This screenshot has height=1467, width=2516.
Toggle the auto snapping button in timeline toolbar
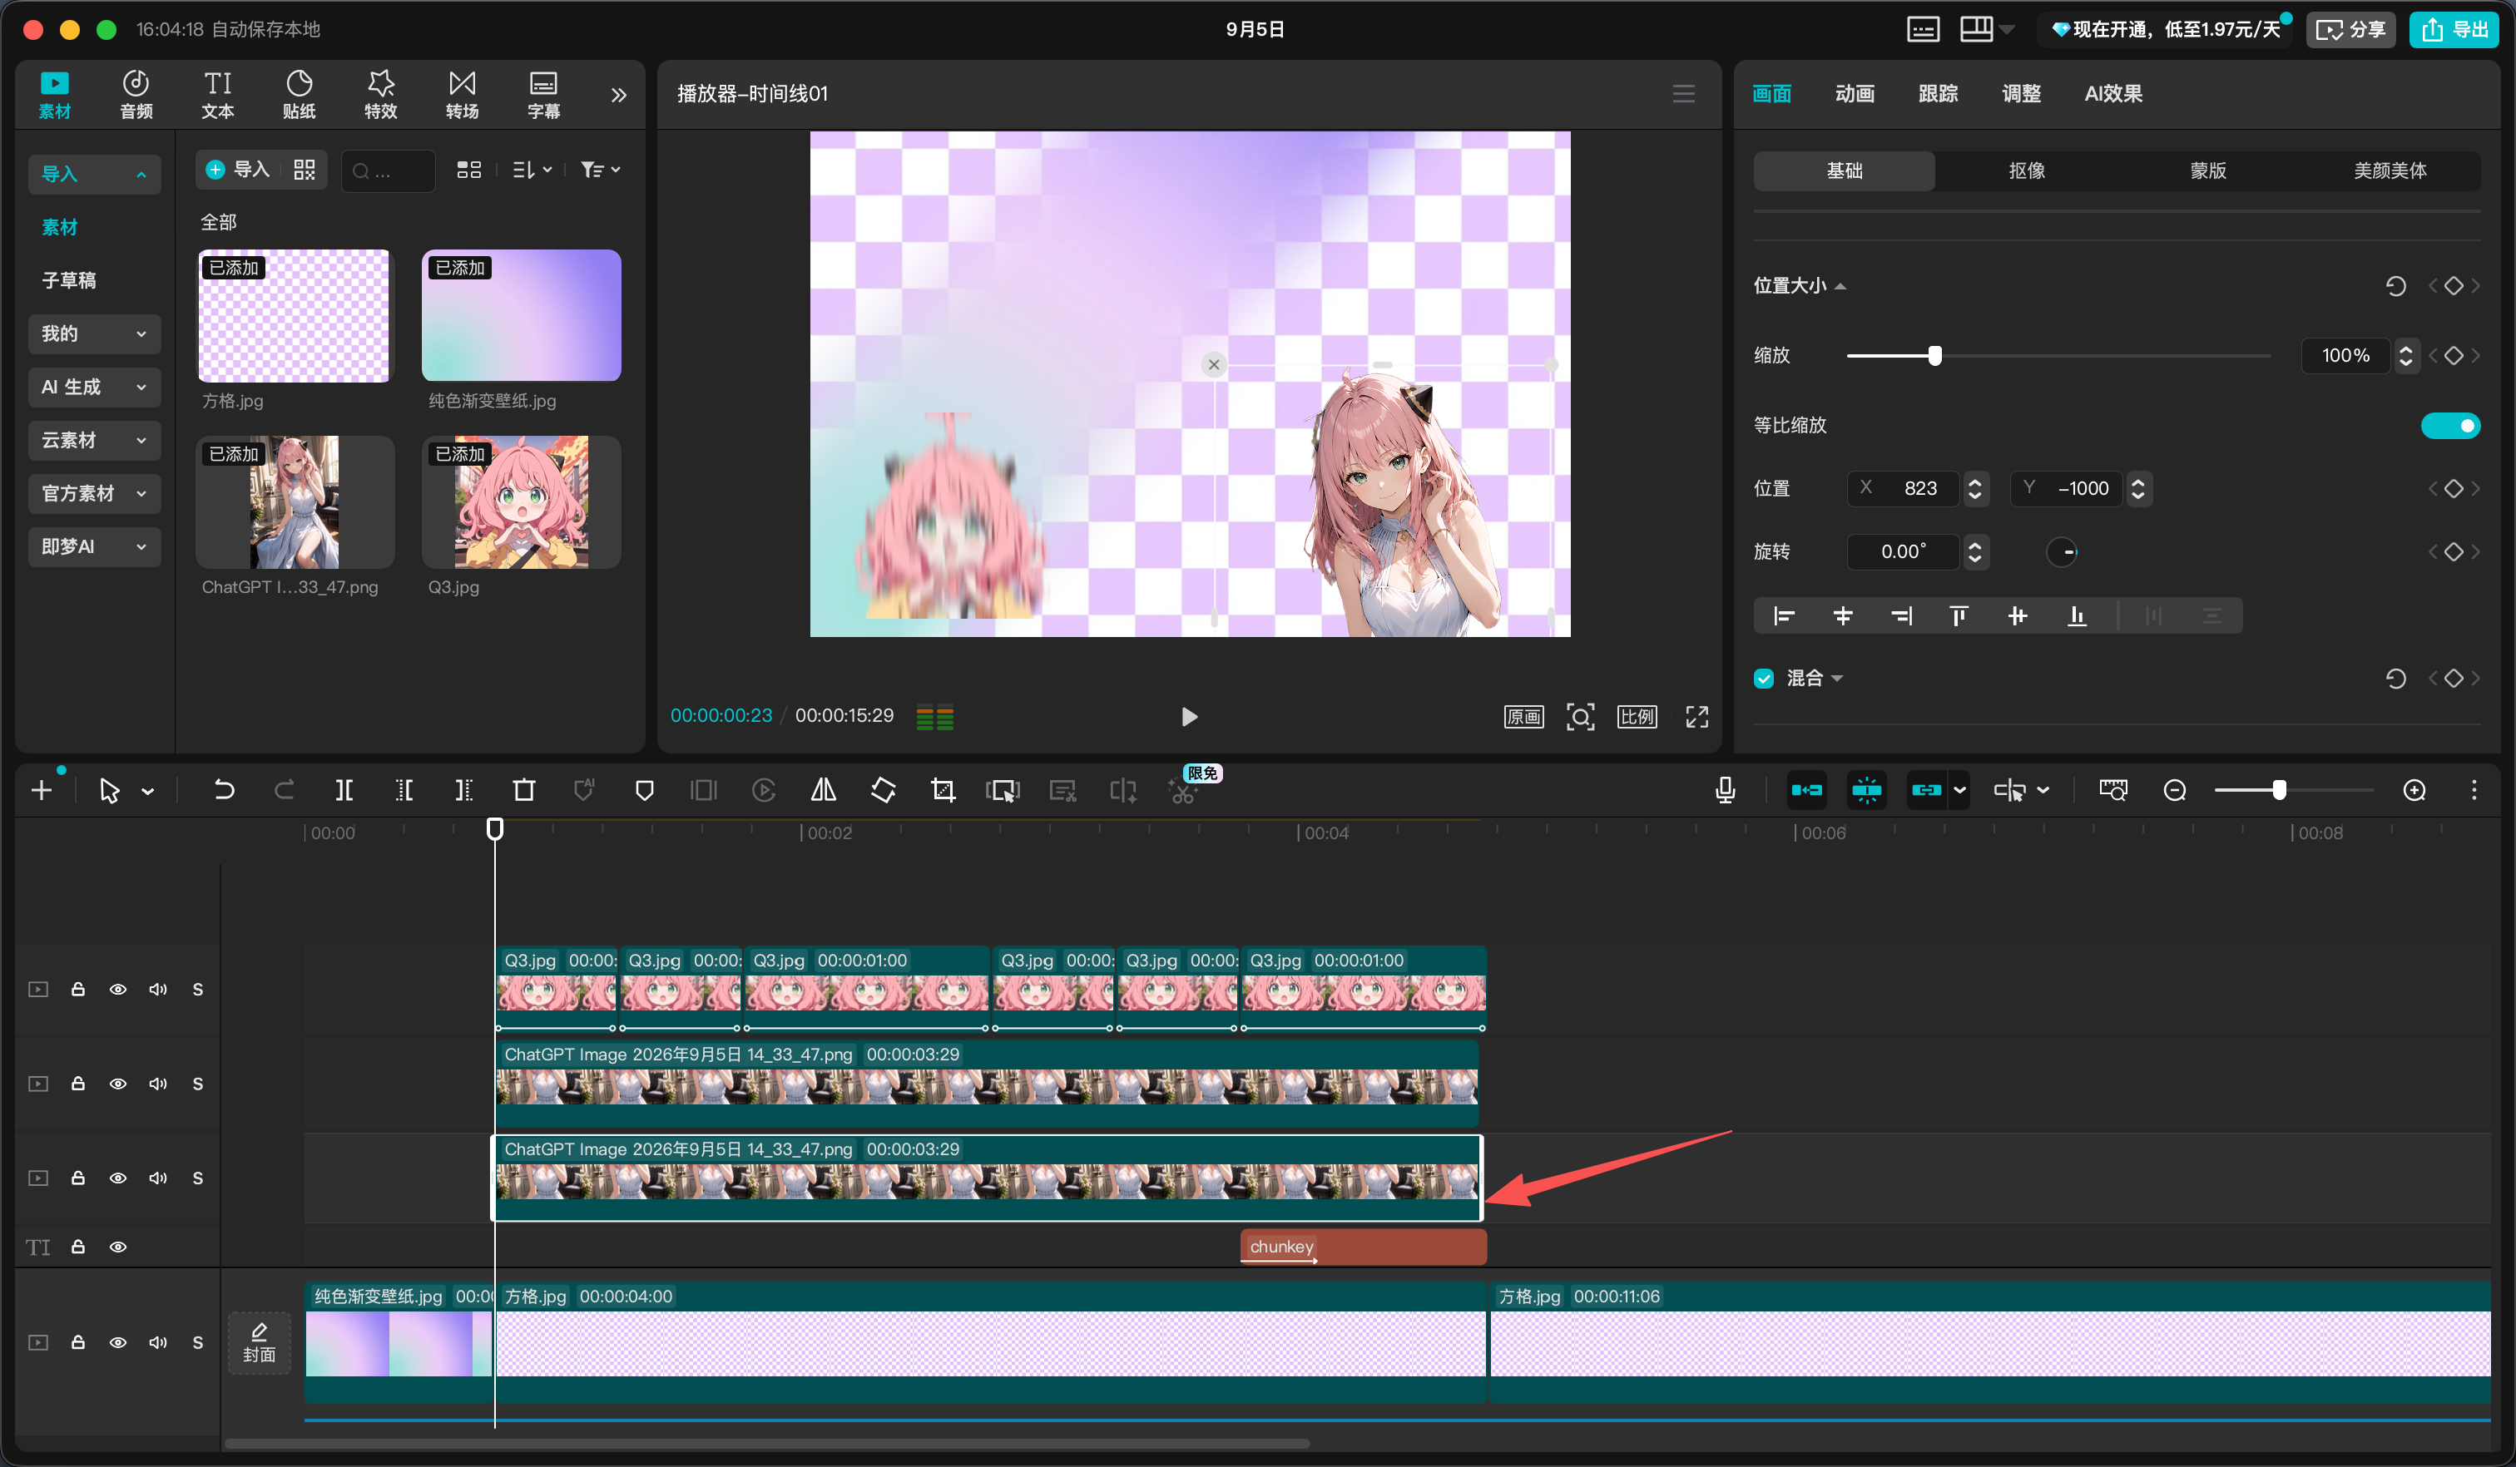coord(1866,790)
